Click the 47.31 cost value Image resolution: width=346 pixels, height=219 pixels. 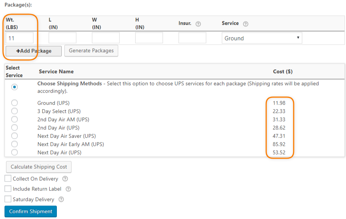click(279, 136)
